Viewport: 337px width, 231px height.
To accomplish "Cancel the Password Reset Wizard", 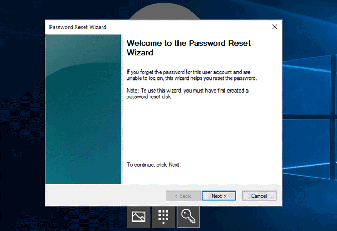I will [259, 196].
